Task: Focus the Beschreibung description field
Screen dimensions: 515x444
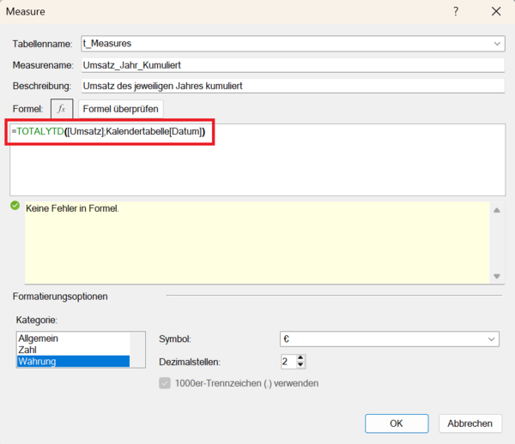Action: coord(291,86)
